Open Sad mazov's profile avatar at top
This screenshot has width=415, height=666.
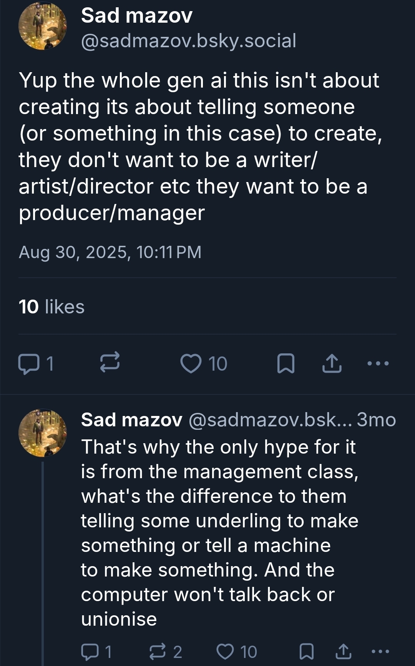43,26
